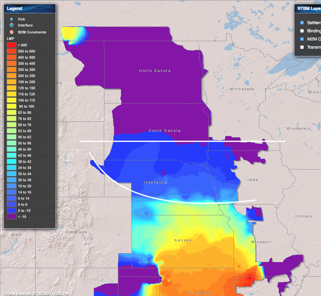Select the 16 to 20 color swatch
Image resolution: width=321 pixels, height=296 pixels.
(11, 186)
